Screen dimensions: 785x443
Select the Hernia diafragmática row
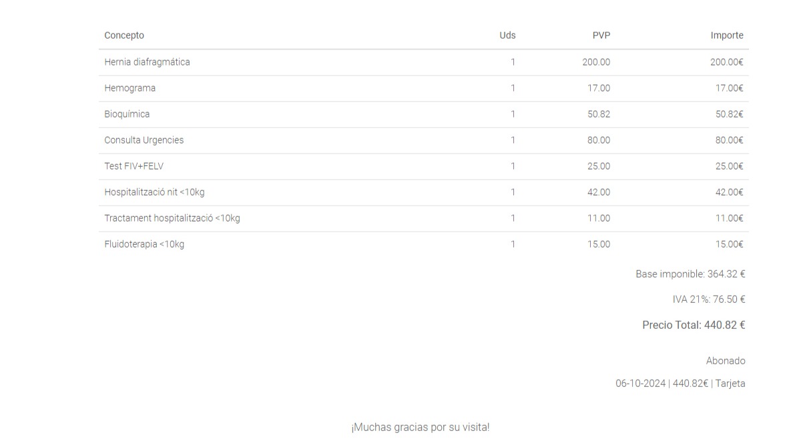423,63
